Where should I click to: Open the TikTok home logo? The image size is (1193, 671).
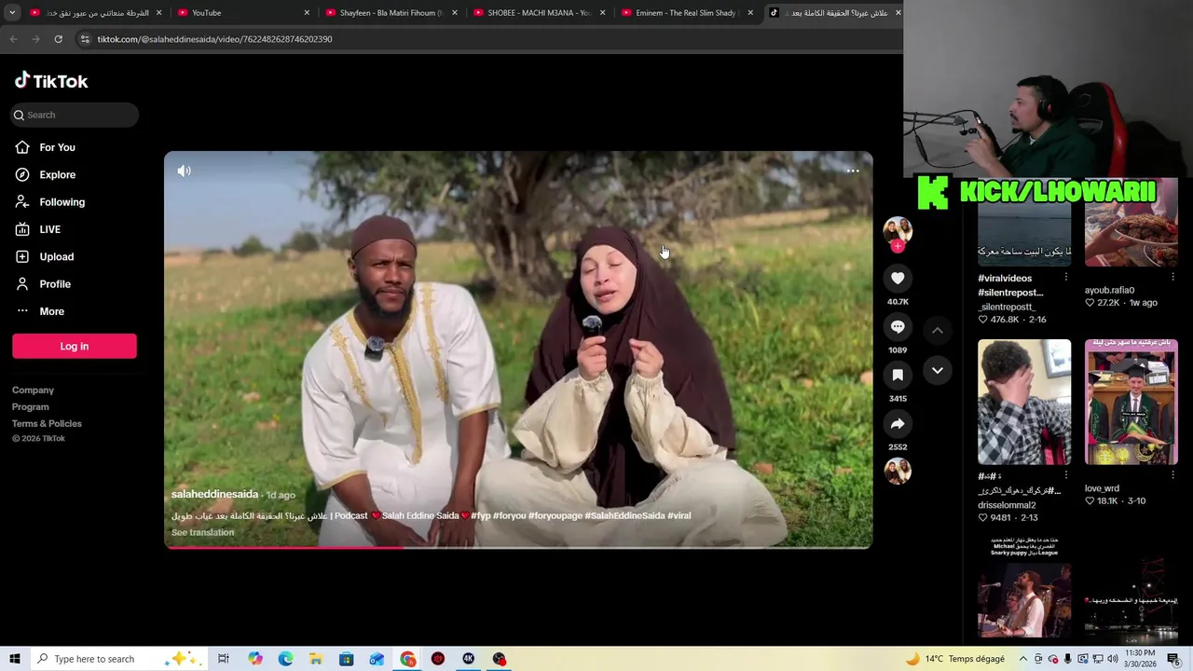click(x=51, y=81)
